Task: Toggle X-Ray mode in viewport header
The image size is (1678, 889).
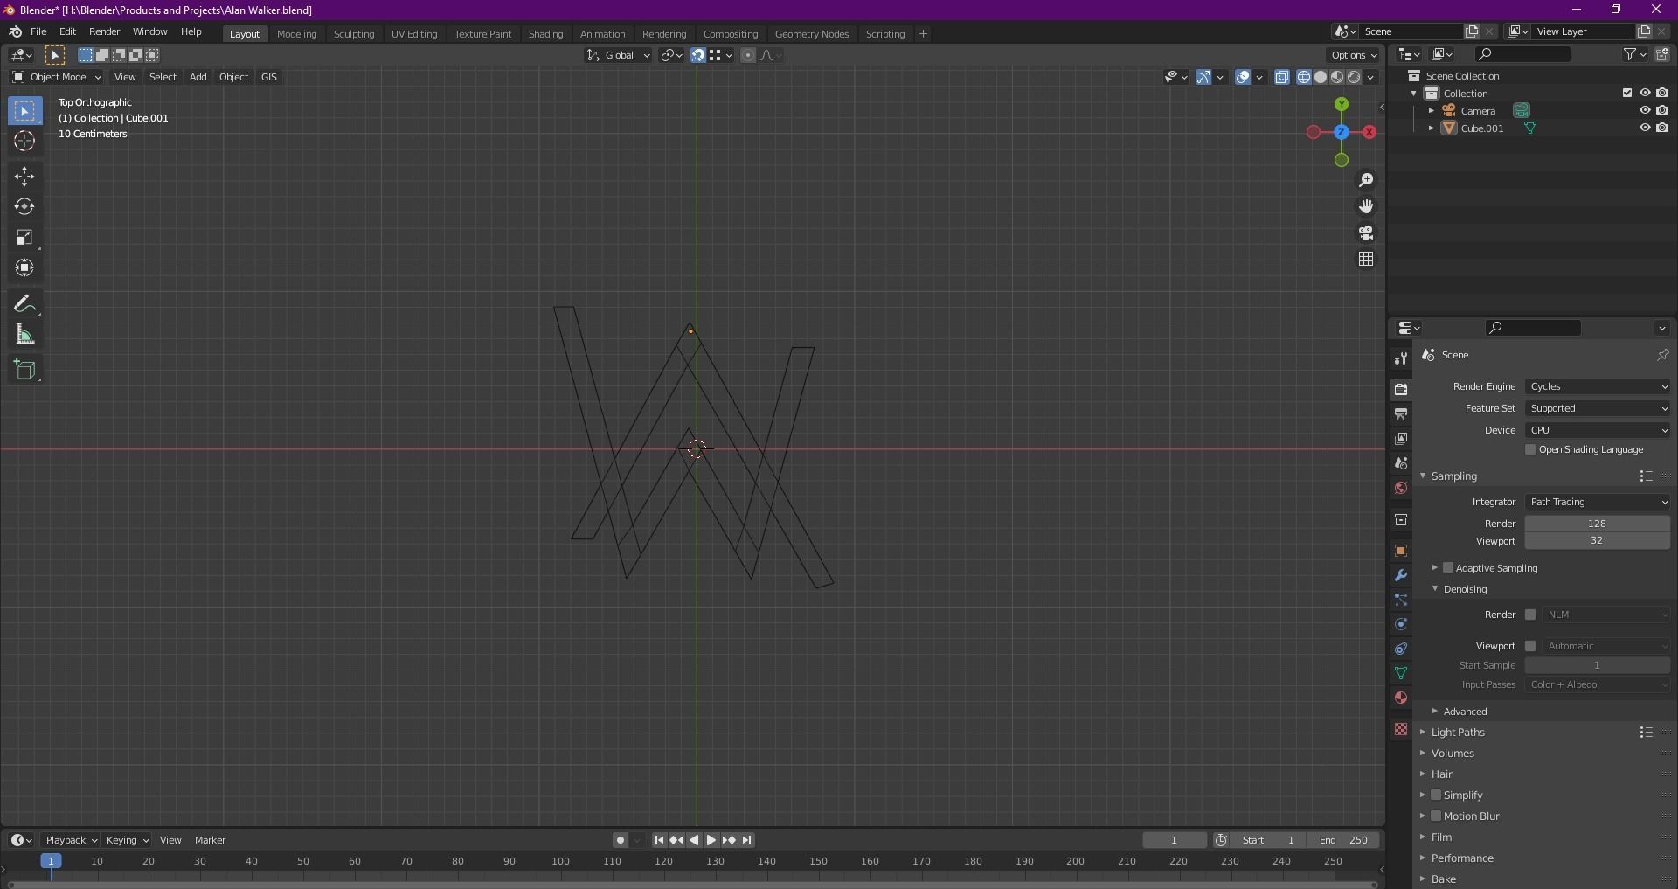Action: tap(1282, 77)
